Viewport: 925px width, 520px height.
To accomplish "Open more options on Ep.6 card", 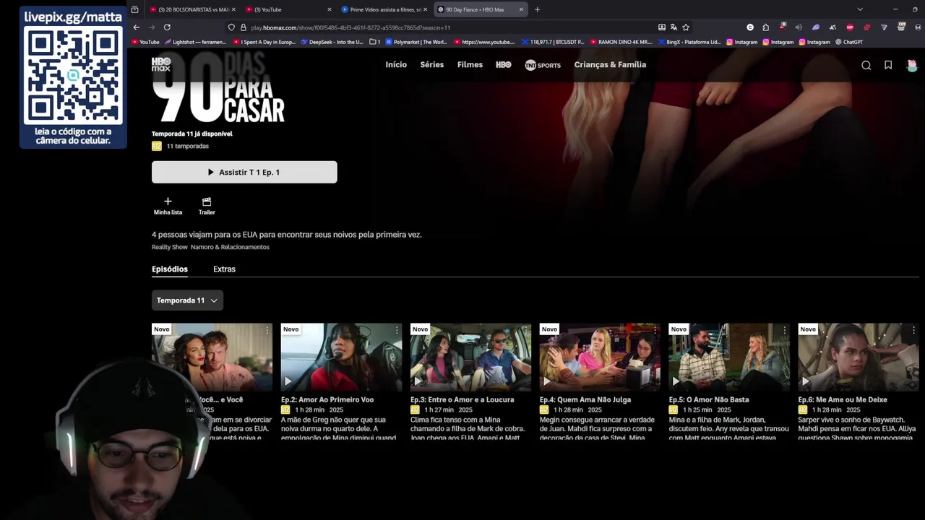I will (x=913, y=329).
